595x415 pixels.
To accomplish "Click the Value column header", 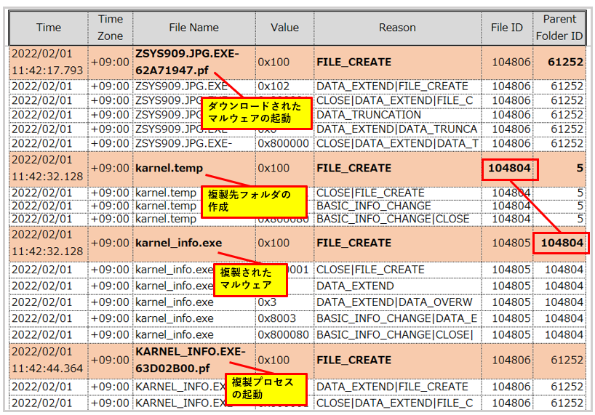I will pos(284,28).
